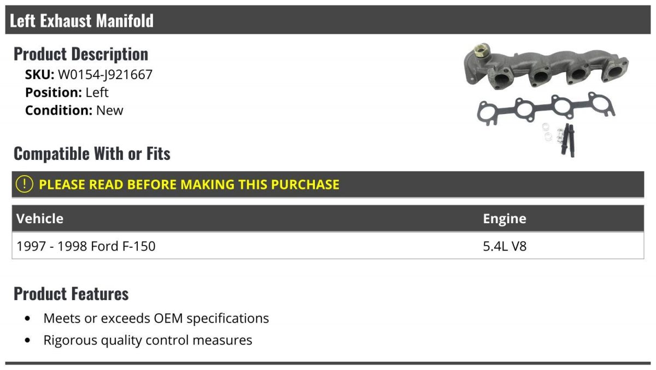The height and width of the screenshot is (370, 656).
Task: Click the Meets or exceeds OEM specifications bullet
Action: [x=156, y=318]
